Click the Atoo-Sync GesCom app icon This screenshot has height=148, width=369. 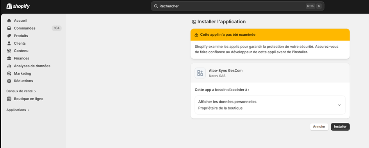click(x=200, y=73)
